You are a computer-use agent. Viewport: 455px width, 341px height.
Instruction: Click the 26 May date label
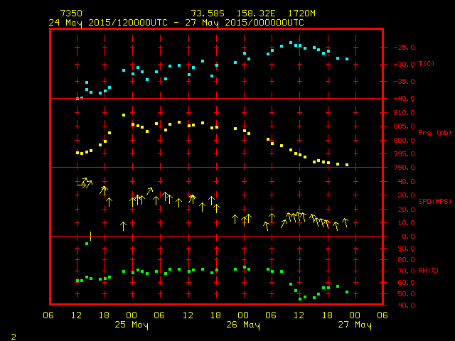(x=243, y=325)
